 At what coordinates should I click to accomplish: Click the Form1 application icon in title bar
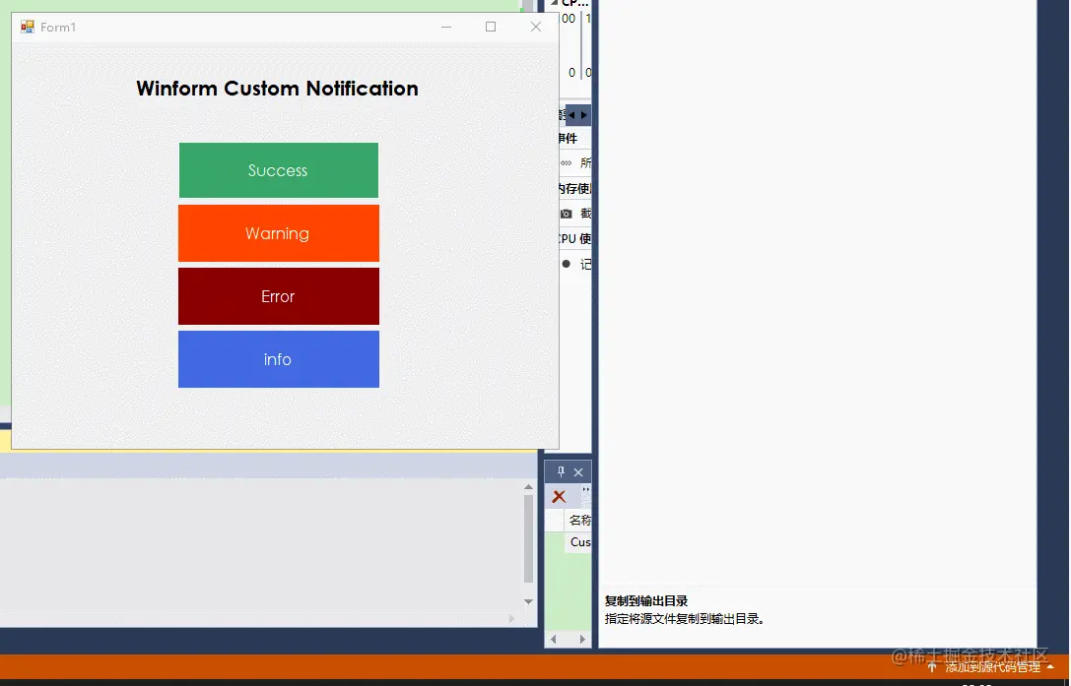tap(28, 27)
